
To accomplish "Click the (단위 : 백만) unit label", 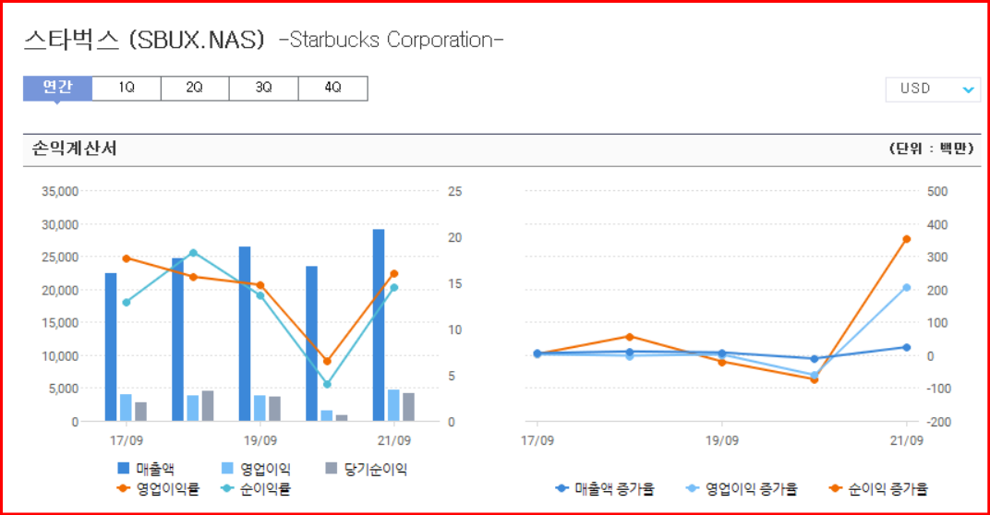I will coord(931,149).
